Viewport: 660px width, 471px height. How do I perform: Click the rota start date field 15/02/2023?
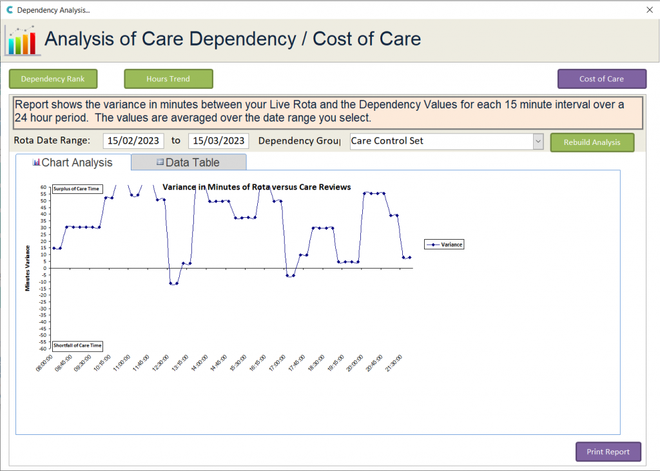pyautogui.click(x=133, y=140)
